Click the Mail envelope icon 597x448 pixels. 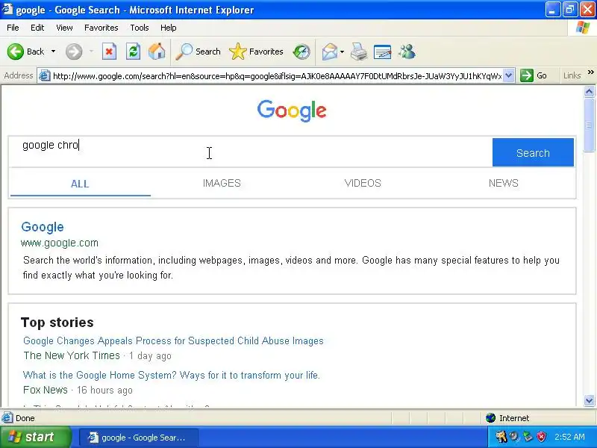click(329, 52)
